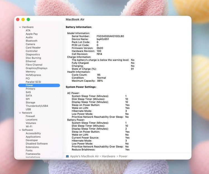Click serial number F5D34550AK010DLB0
Screen dimensions: 209x174
pos(110,36)
